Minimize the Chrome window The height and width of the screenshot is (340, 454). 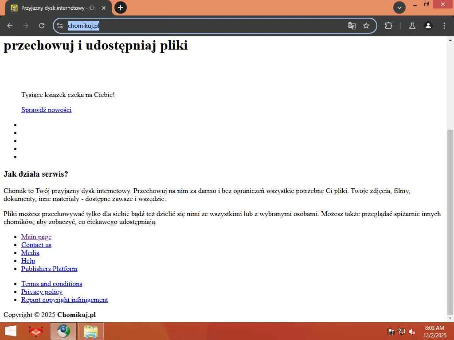tap(415, 4)
